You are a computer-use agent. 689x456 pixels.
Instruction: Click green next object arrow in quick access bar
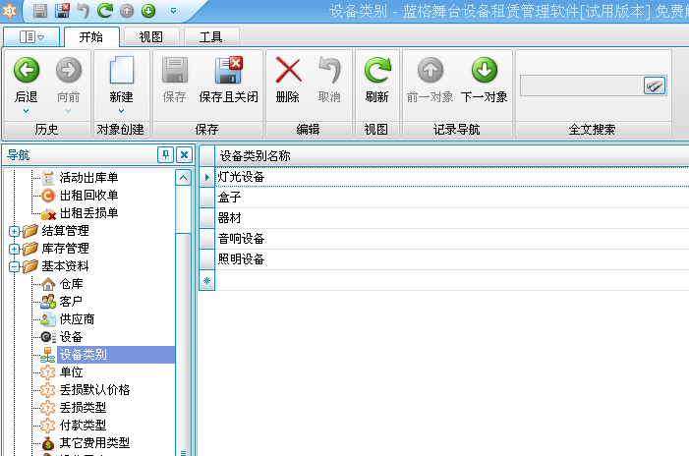click(x=148, y=11)
